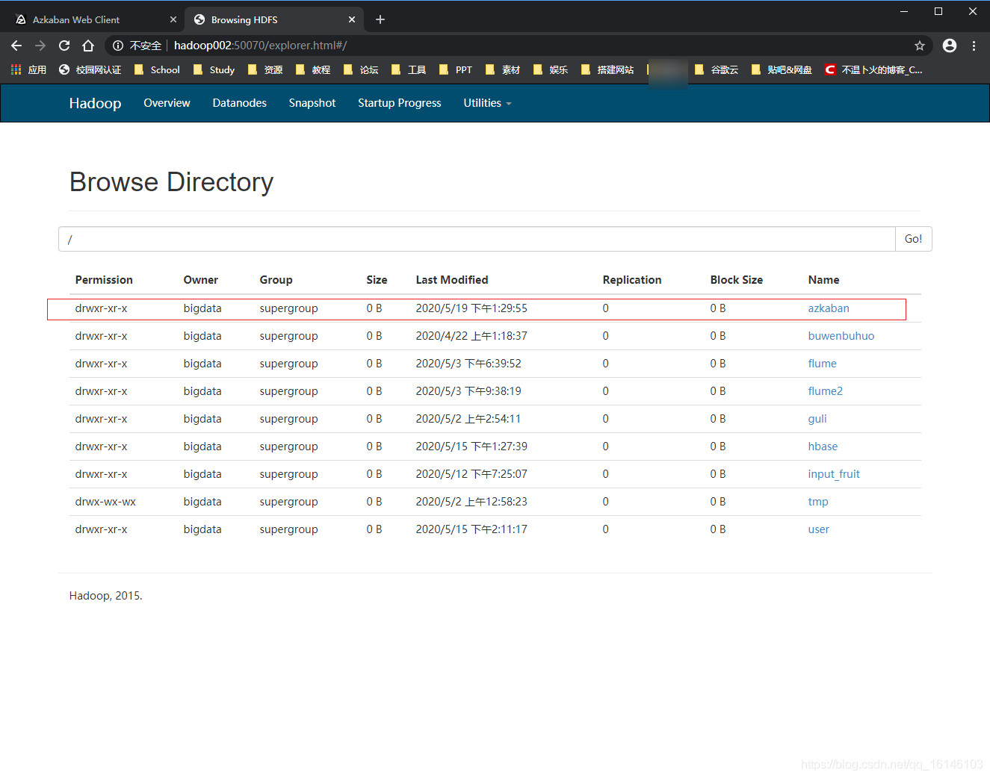Click the browser address bar URL

coord(261,46)
